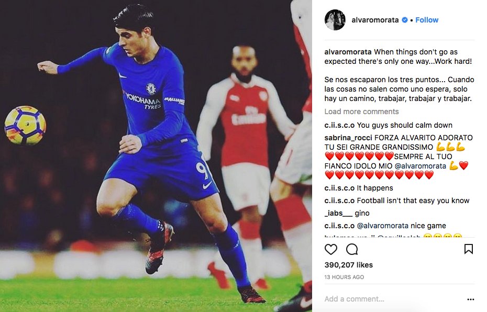The height and width of the screenshot is (312, 487).
Task: Expand Load more comments
Action: pyautogui.click(x=361, y=112)
